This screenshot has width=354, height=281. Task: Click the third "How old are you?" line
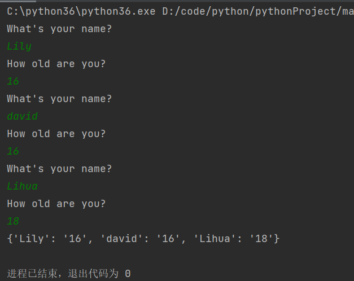click(56, 204)
